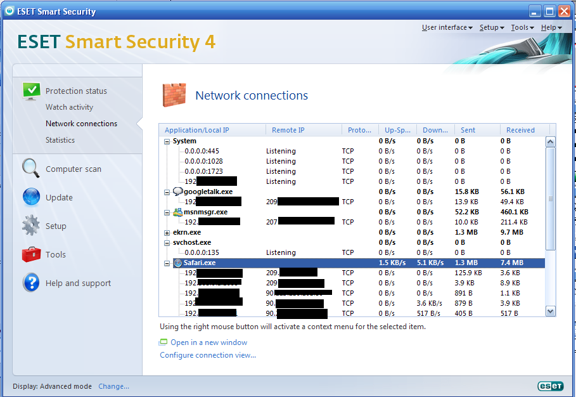Click the Display: Advanced mode label
The width and height of the screenshot is (576, 397).
tap(52, 386)
